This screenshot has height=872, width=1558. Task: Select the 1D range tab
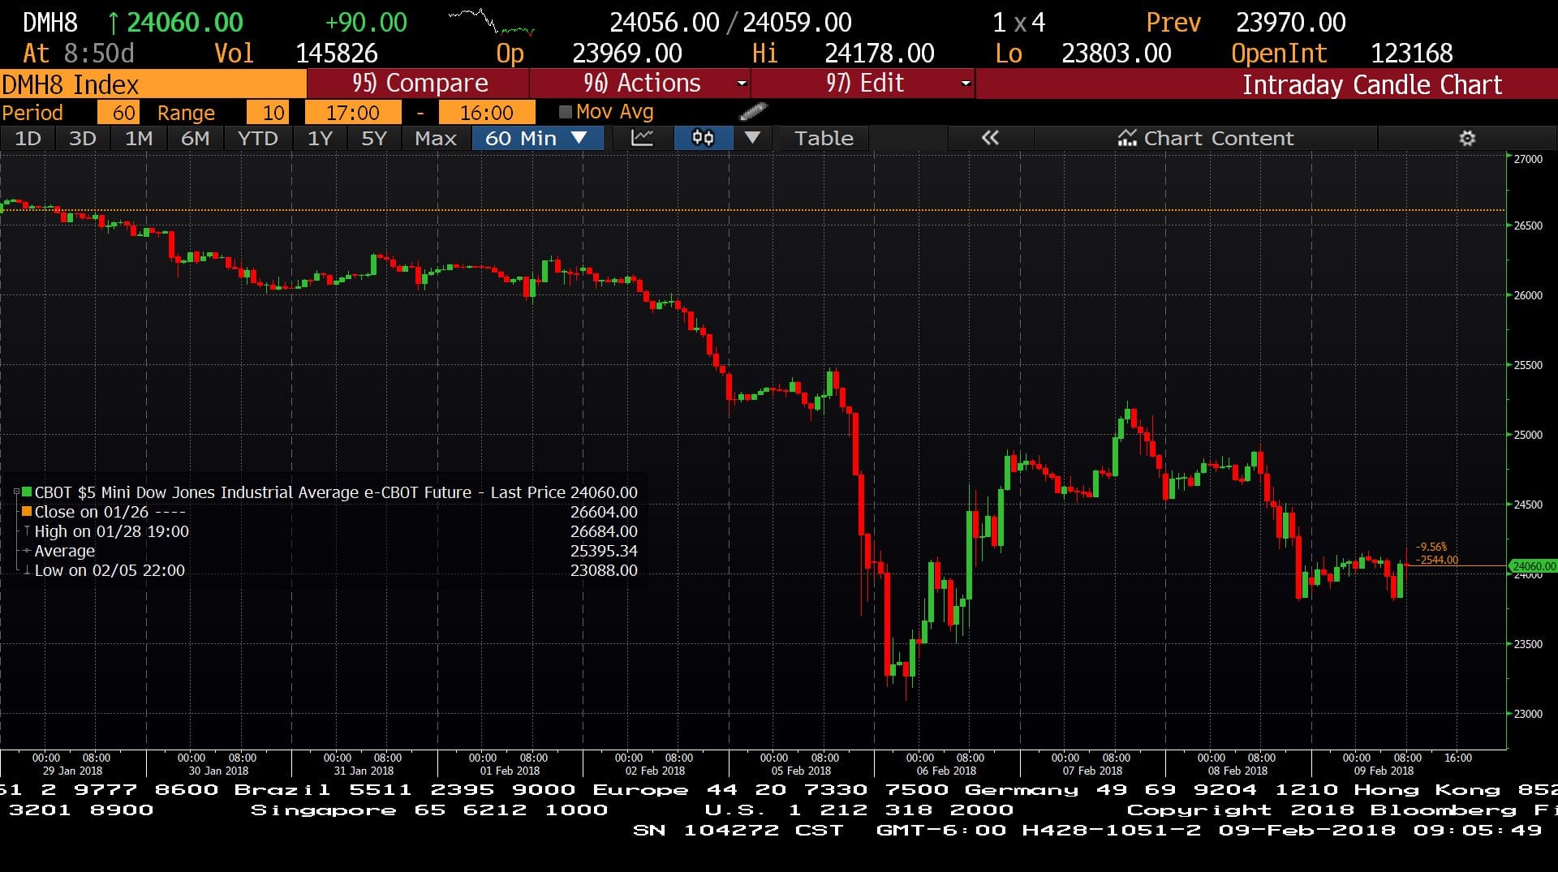click(28, 138)
